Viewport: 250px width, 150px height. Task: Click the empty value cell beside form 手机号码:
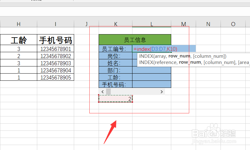coord(152,84)
